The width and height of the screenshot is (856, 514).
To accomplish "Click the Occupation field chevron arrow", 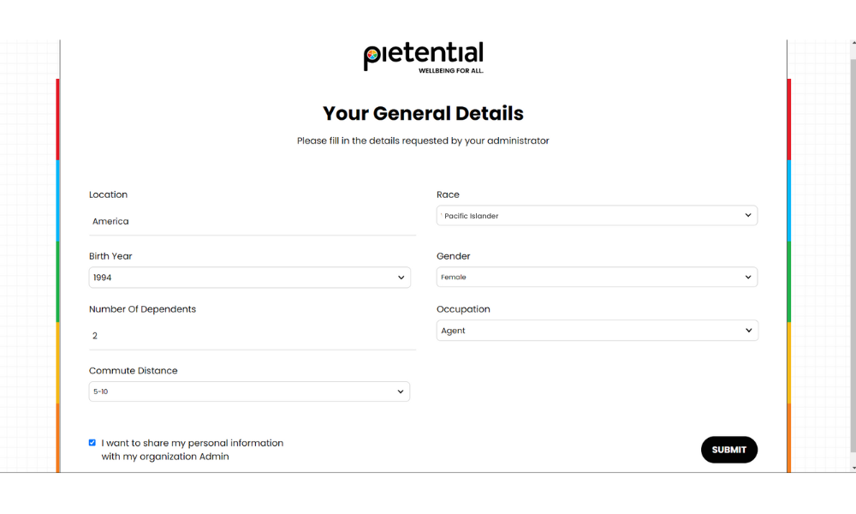I will pos(749,331).
